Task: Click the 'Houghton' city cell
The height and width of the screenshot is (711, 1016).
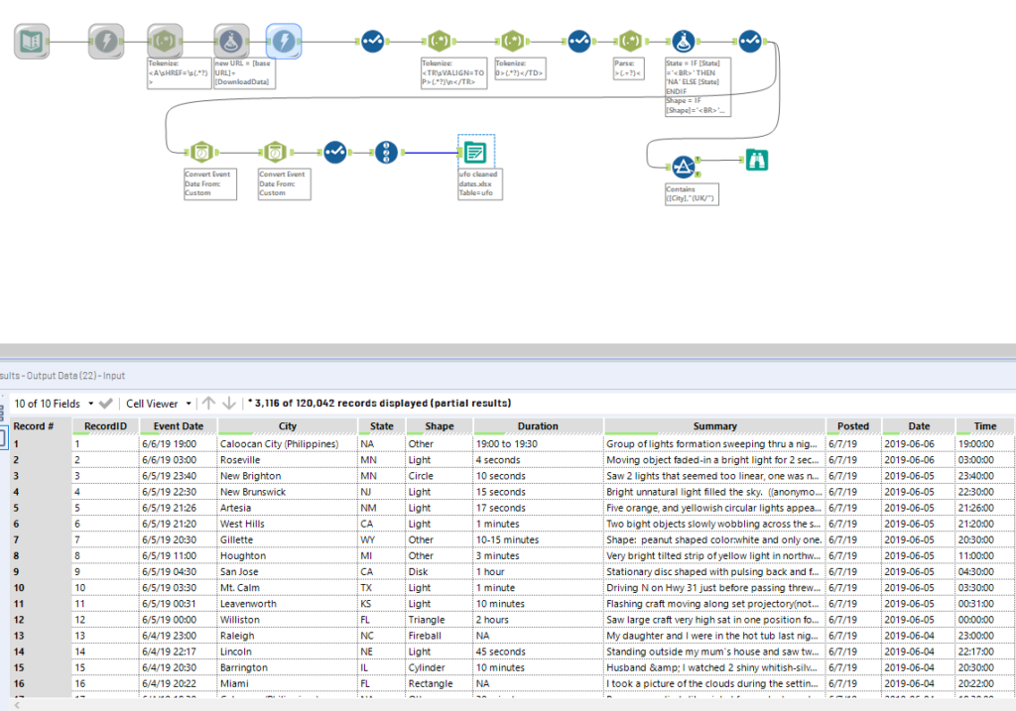Action: click(x=288, y=555)
